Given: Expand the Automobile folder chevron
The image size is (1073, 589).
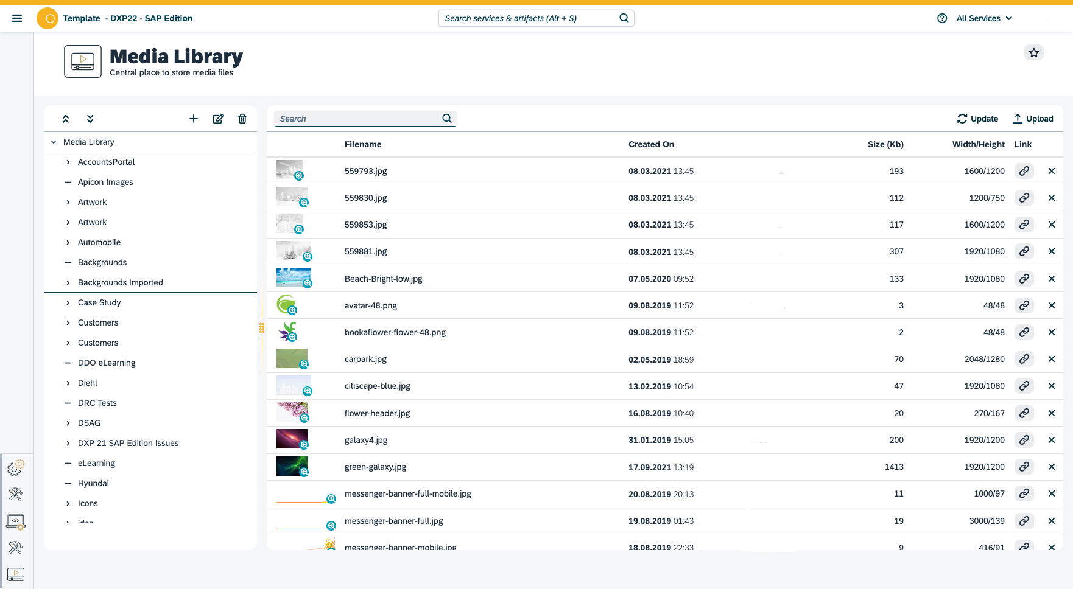Looking at the screenshot, I should [x=68, y=242].
